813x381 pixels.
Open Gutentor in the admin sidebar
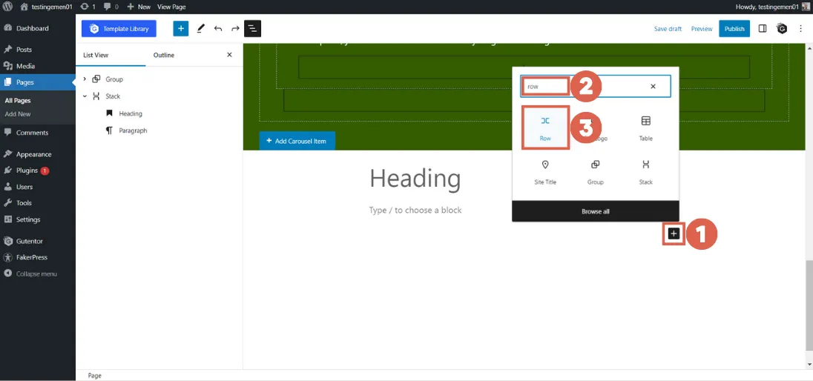(30, 241)
